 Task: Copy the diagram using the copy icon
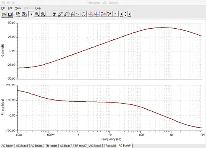point(18,14)
